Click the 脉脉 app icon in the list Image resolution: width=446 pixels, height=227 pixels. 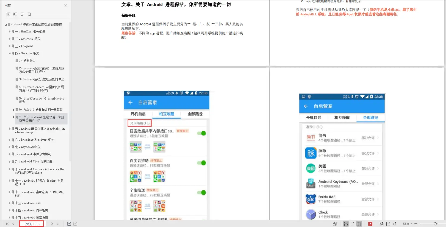311,153
